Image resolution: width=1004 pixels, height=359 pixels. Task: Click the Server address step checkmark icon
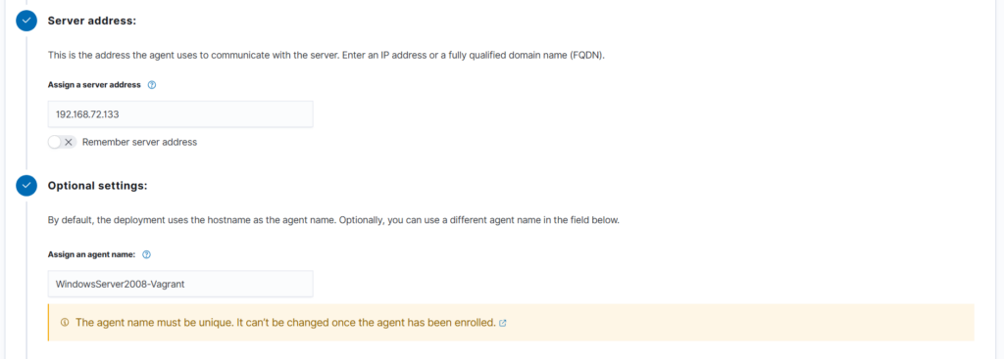(26, 21)
